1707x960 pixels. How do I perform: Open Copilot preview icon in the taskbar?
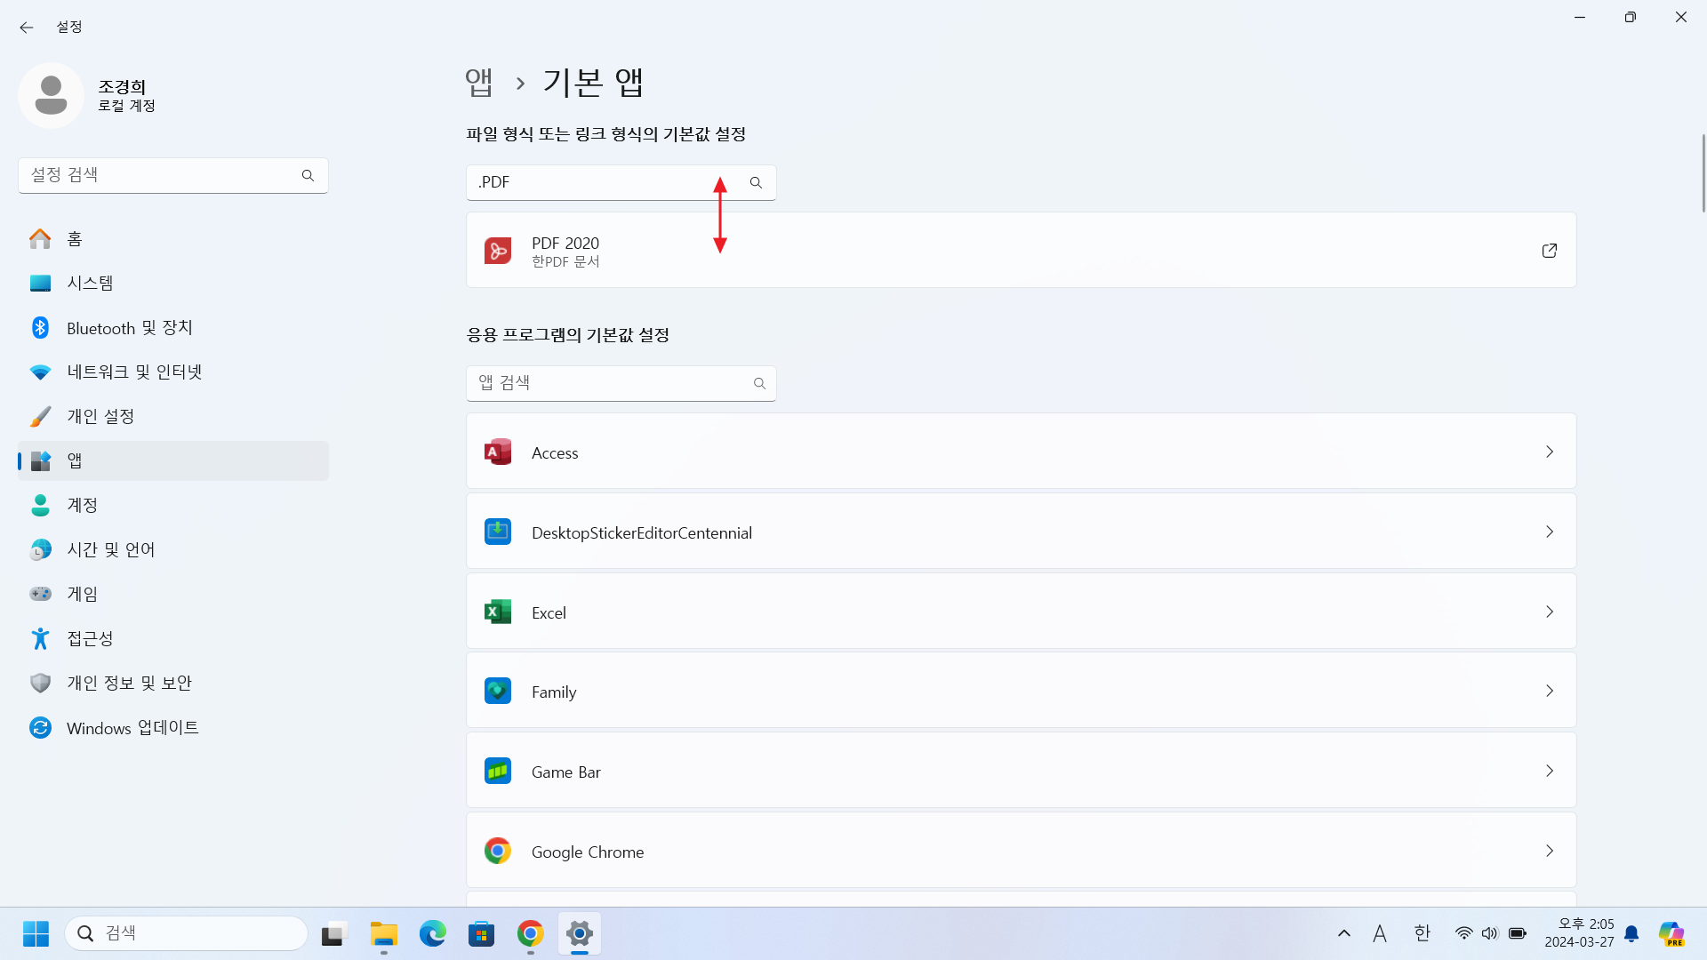pyautogui.click(x=1671, y=933)
